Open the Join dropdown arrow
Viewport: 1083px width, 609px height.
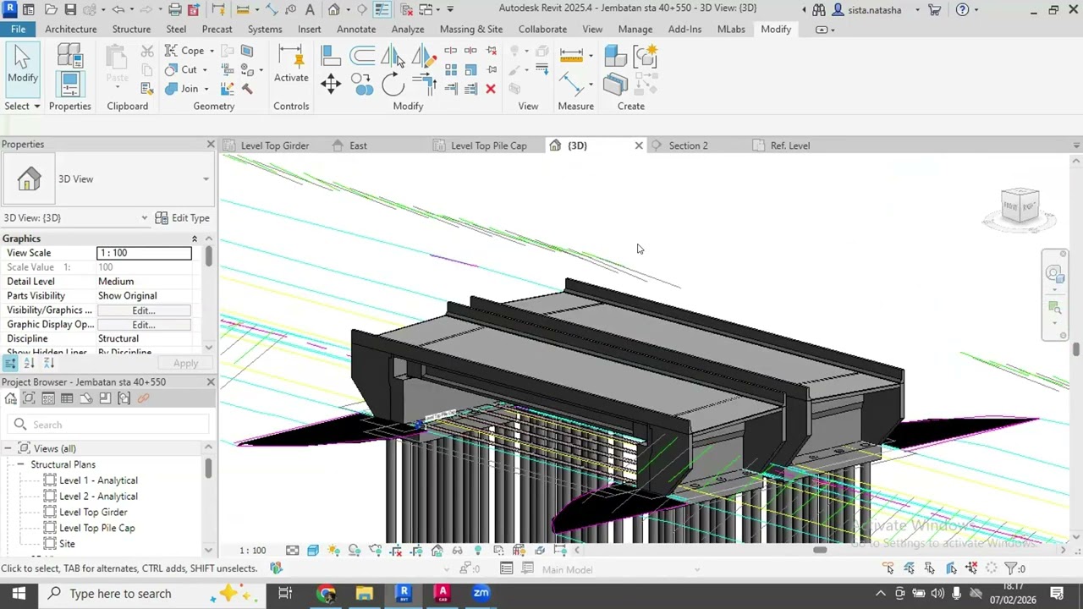(x=206, y=89)
